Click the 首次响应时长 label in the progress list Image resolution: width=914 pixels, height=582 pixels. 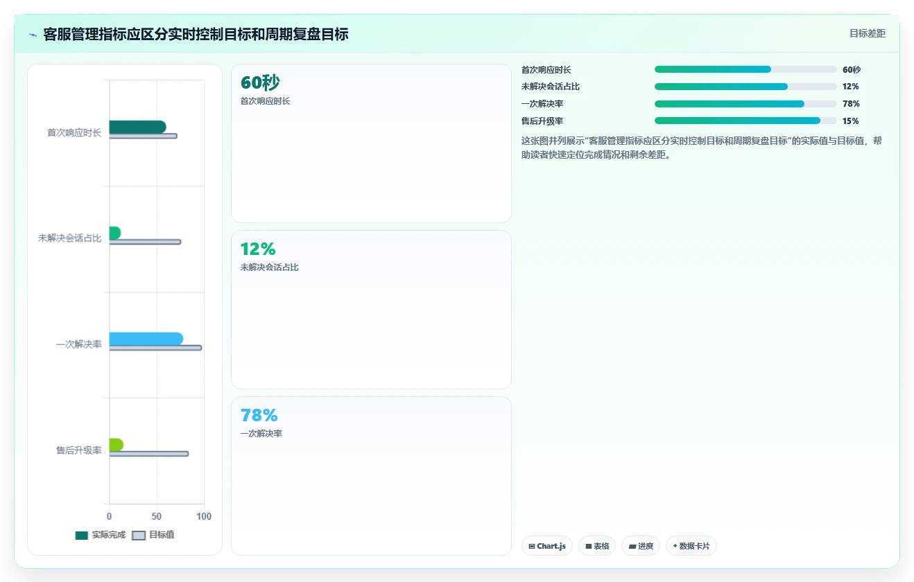pyautogui.click(x=546, y=70)
